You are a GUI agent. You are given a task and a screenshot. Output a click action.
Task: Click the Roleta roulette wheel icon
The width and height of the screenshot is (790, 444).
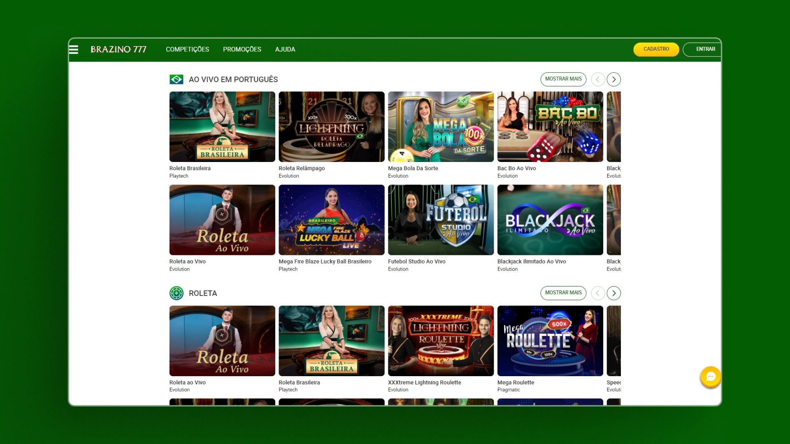[177, 293]
